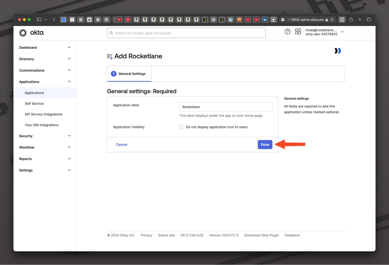Click the search magnifier icon
The width and height of the screenshot is (389, 265).
click(111, 33)
